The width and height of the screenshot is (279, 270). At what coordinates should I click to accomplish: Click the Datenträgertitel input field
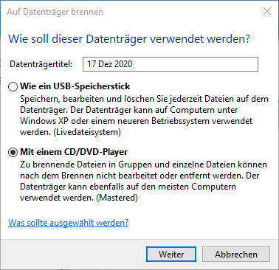[170, 64]
